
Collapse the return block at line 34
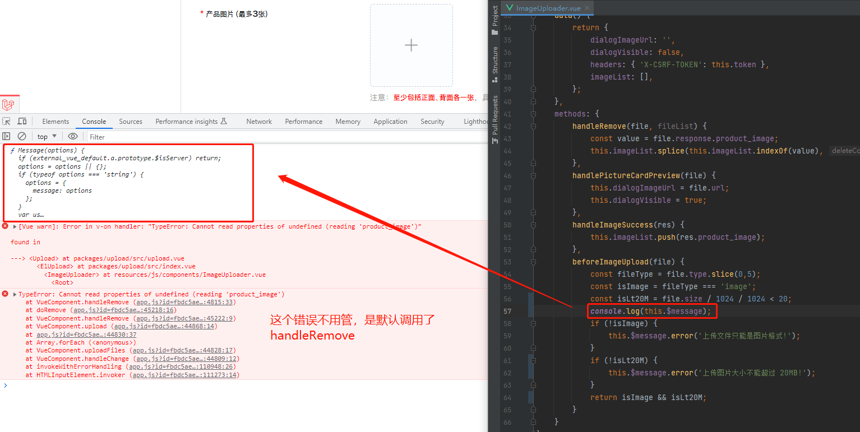point(533,27)
